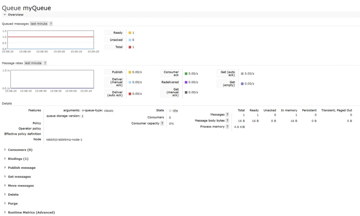The image size is (360, 216).
Task: Expand the Consumers (0) section
Action: click(20, 150)
